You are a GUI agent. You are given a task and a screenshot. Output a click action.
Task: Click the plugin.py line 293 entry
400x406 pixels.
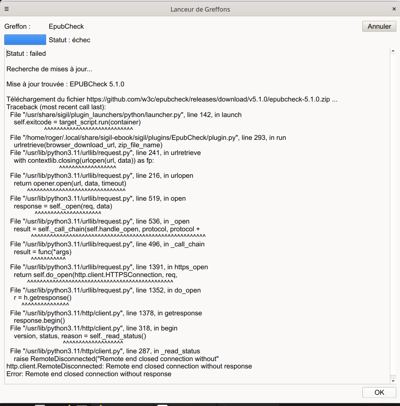(x=148, y=138)
